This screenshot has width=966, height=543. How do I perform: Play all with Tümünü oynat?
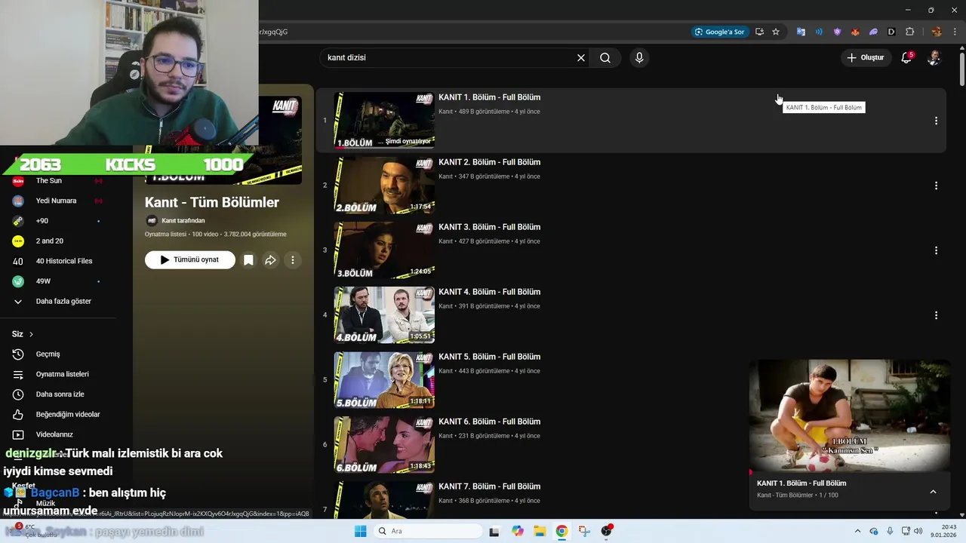pyautogui.click(x=190, y=259)
